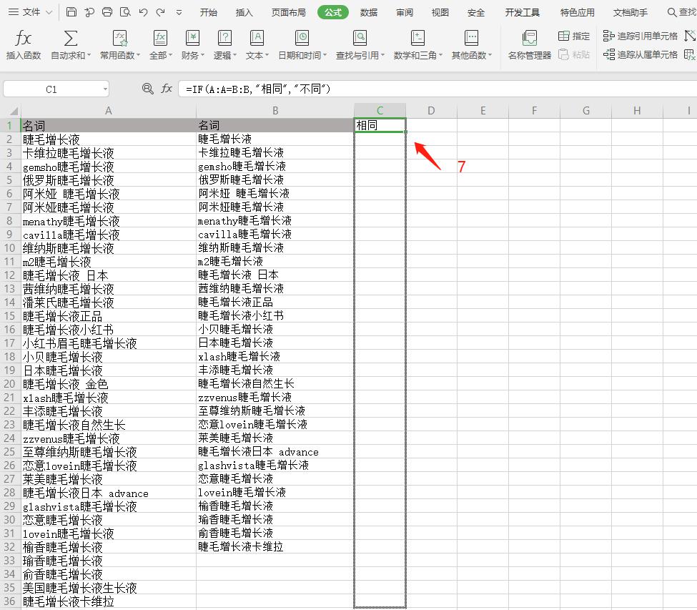Switch to the 数据 tab
The height and width of the screenshot is (610, 697).
coord(369,12)
